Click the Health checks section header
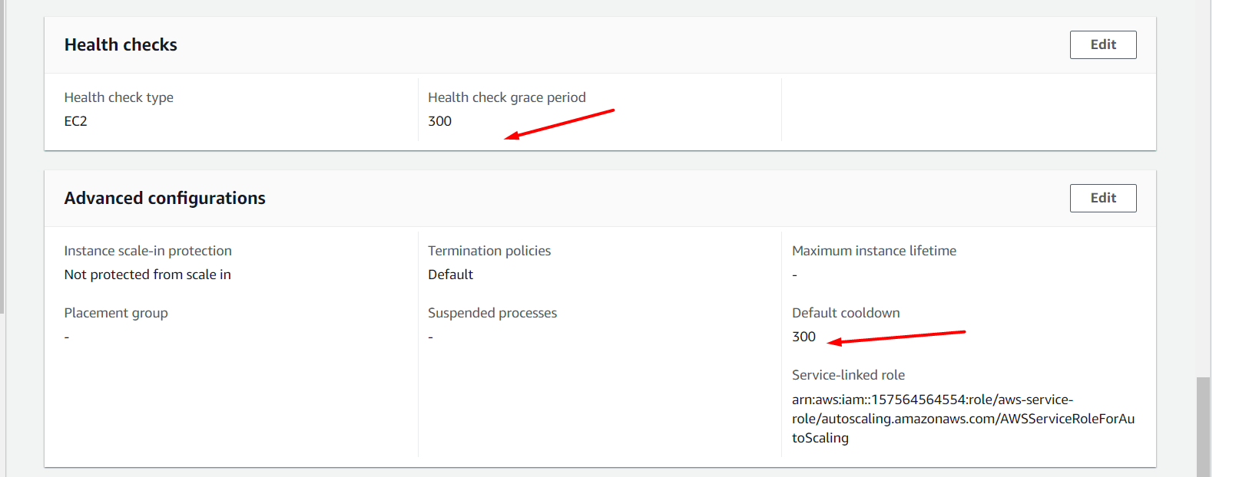This screenshot has height=477, width=1249. (x=121, y=44)
